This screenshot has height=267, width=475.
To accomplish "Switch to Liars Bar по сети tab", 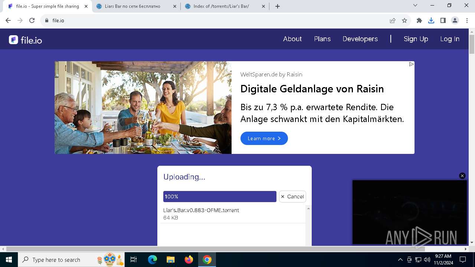I will tap(136, 6).
